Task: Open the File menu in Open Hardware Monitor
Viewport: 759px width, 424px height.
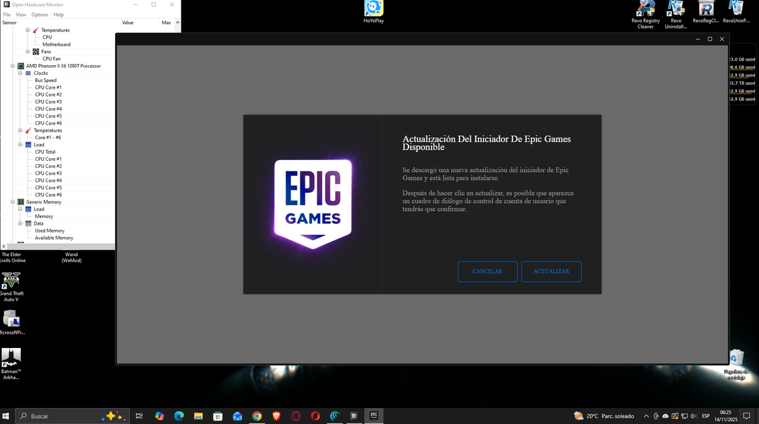Action: 7,14
